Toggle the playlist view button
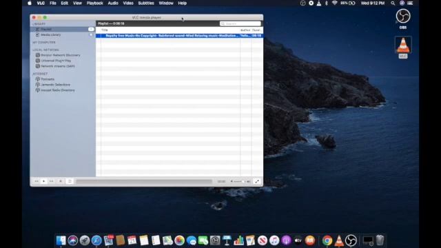 coord(70,181)
